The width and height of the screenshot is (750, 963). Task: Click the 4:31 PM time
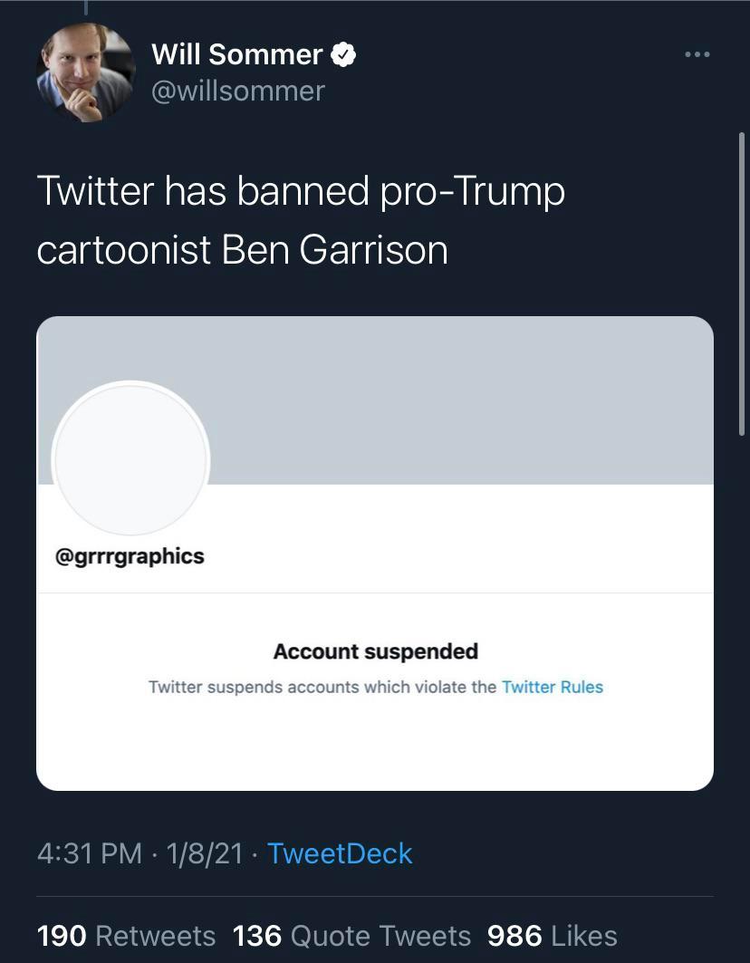tap(90, 853)
